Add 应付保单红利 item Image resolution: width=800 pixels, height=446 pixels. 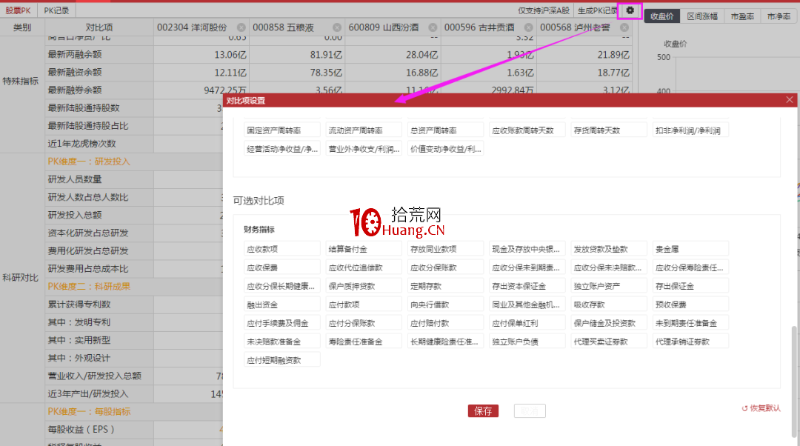click(x=527, y=323)
